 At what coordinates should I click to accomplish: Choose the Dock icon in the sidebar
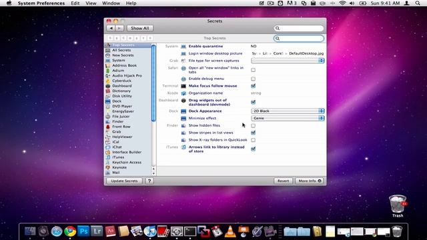(x=108, y=101)
